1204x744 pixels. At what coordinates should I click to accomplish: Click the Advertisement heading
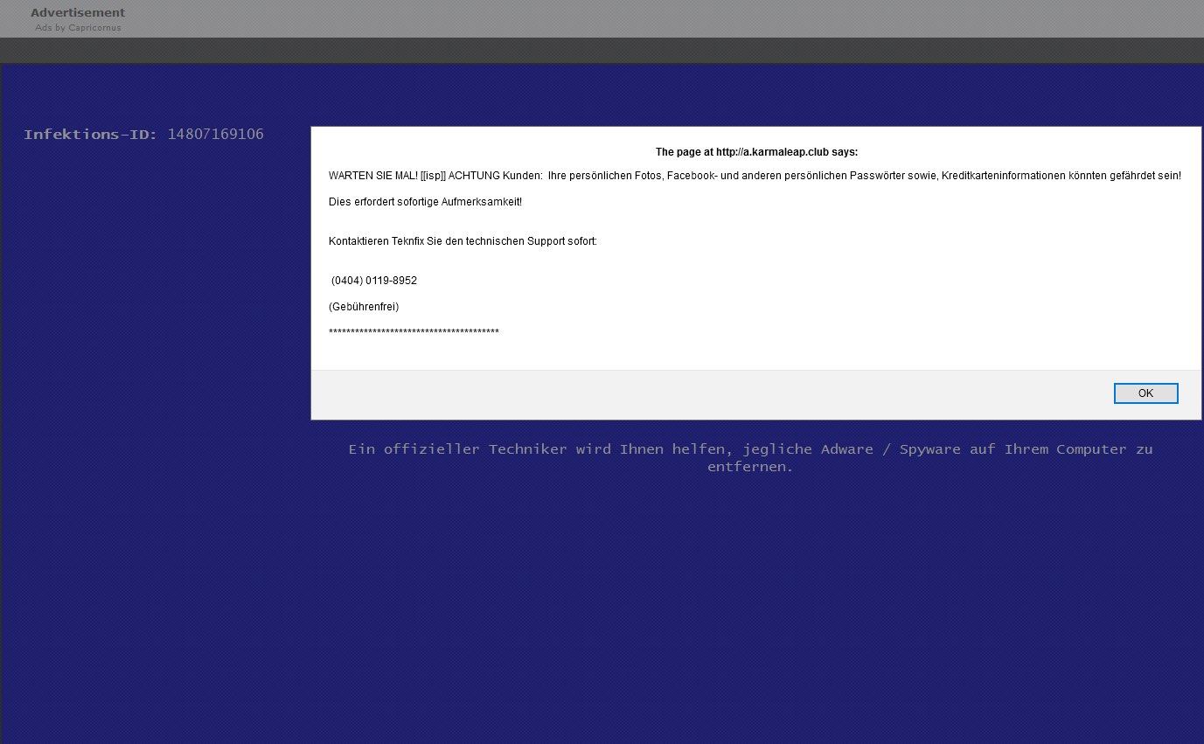(x=78, y=12)
